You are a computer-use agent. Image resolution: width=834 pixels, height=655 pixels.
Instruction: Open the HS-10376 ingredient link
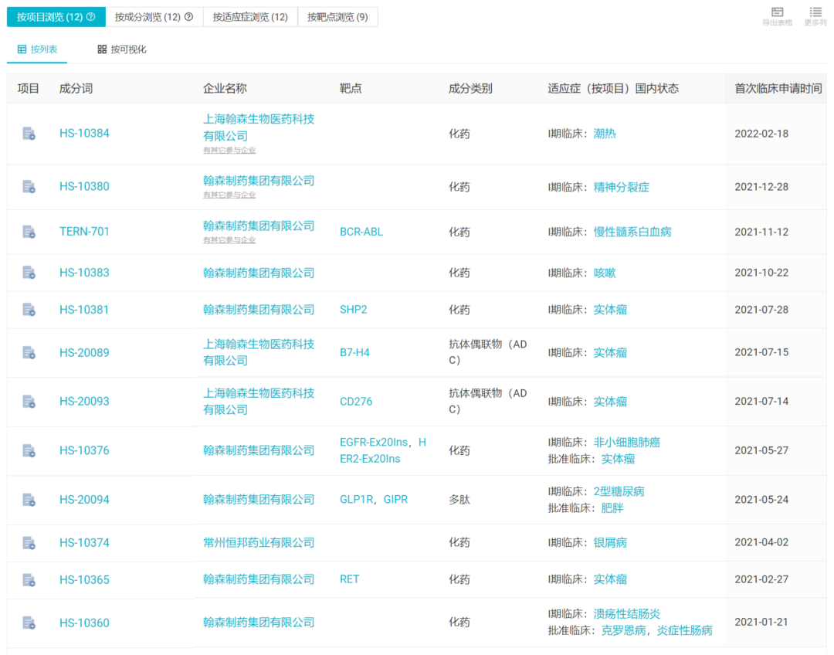pyautogui.click(x=85, y=450)
